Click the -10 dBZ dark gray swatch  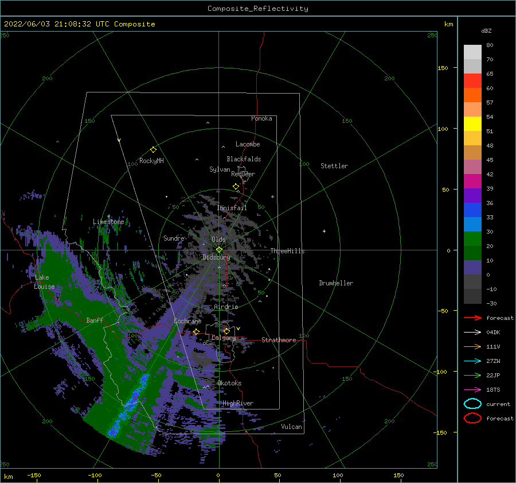tap(472, 296)
